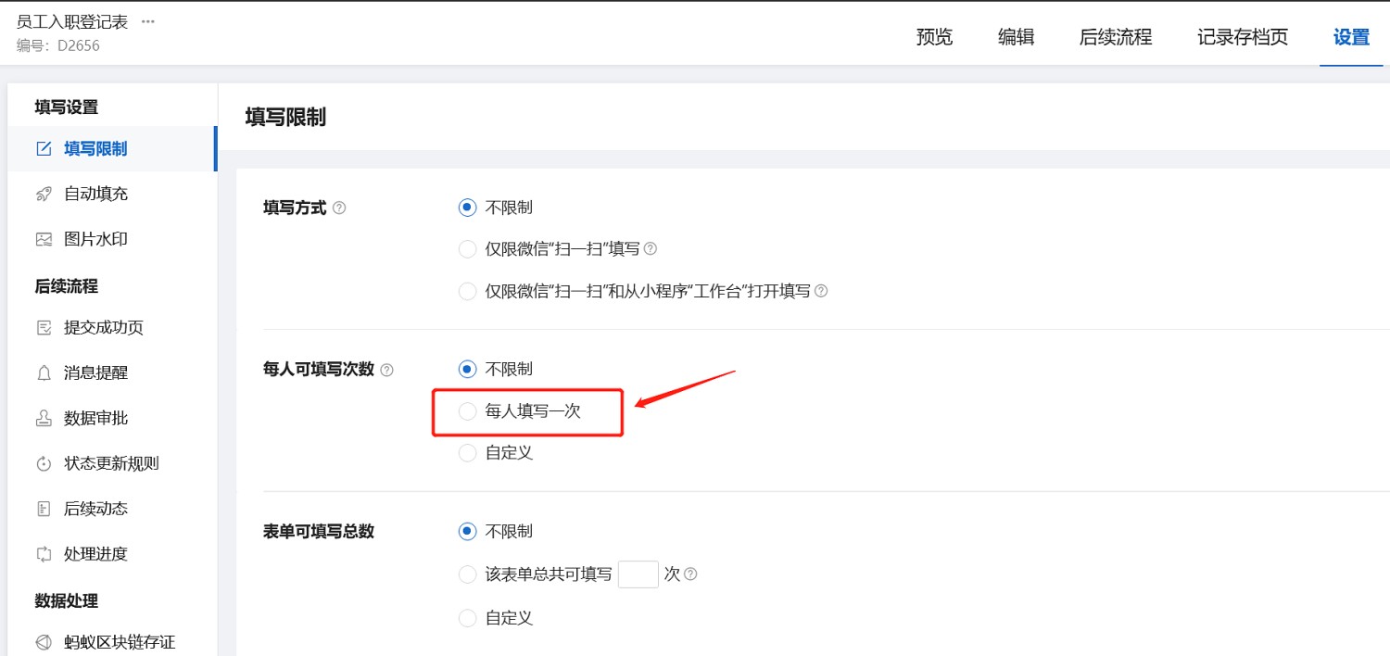Choose 自定义 under 每人可填写次数
Viewport: 1390px width, 656px height.
coord(468,453)
